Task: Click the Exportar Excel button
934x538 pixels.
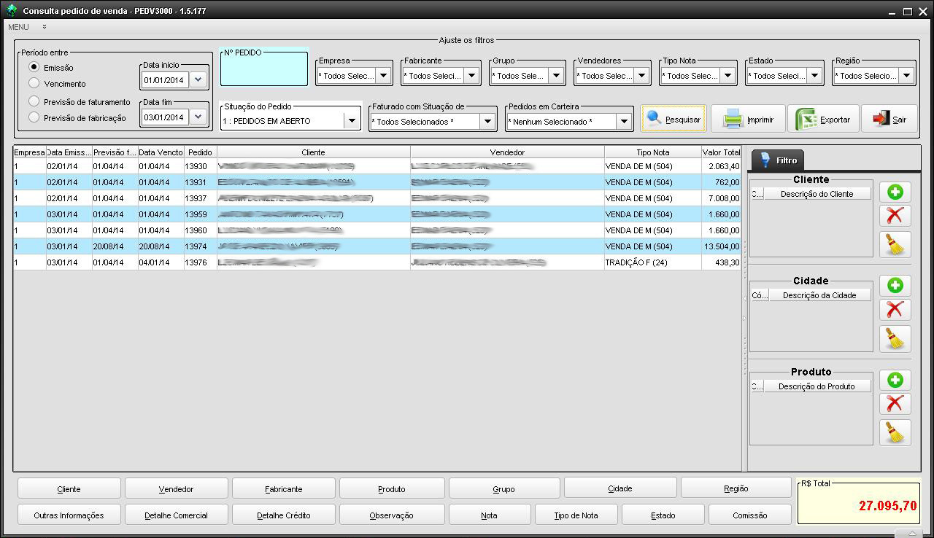Action: [823, 119]
